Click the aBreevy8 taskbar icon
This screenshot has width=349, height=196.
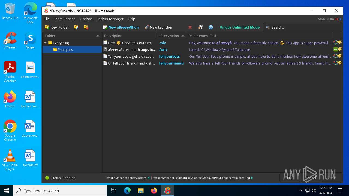pyautogui.click(x=167, y=191)
